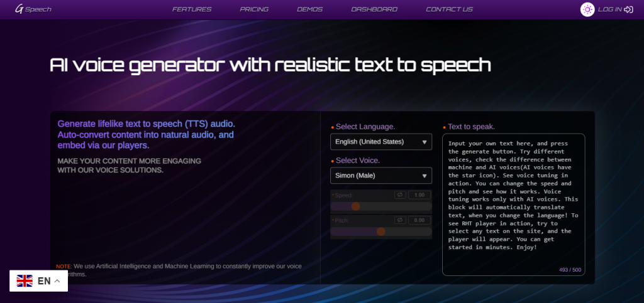Reset speed with the loop icon
This screenshot has height=303, width=644.
pos(400,195)
